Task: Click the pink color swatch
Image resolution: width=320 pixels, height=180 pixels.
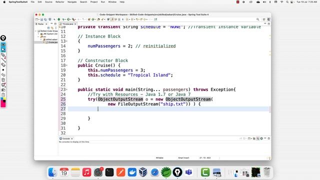Action: click(x=3, y=104)
